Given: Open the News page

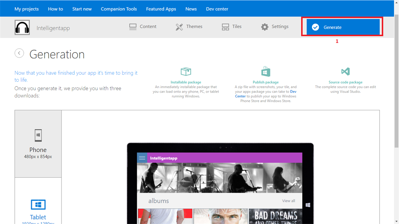Looking at the screenshot, I should [x=191, y=9].
